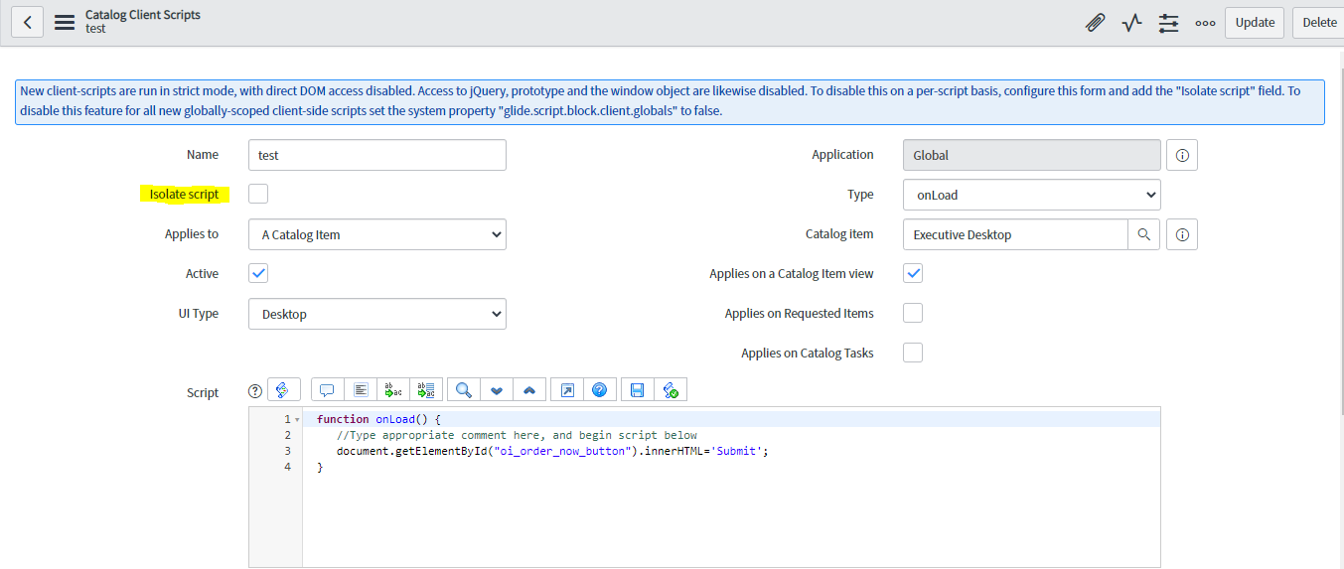Viewport: 1344px width, 569px height.
Task: Click the toggle comment speech bubble icon
Action: (x=327, y=390)
